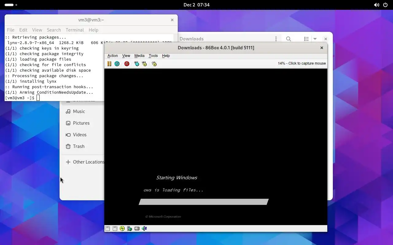393x245 pixels.
Task: Click the 'Arming ConditionNeedsUpdate...' terminal line
Action: tap(49, 92)
